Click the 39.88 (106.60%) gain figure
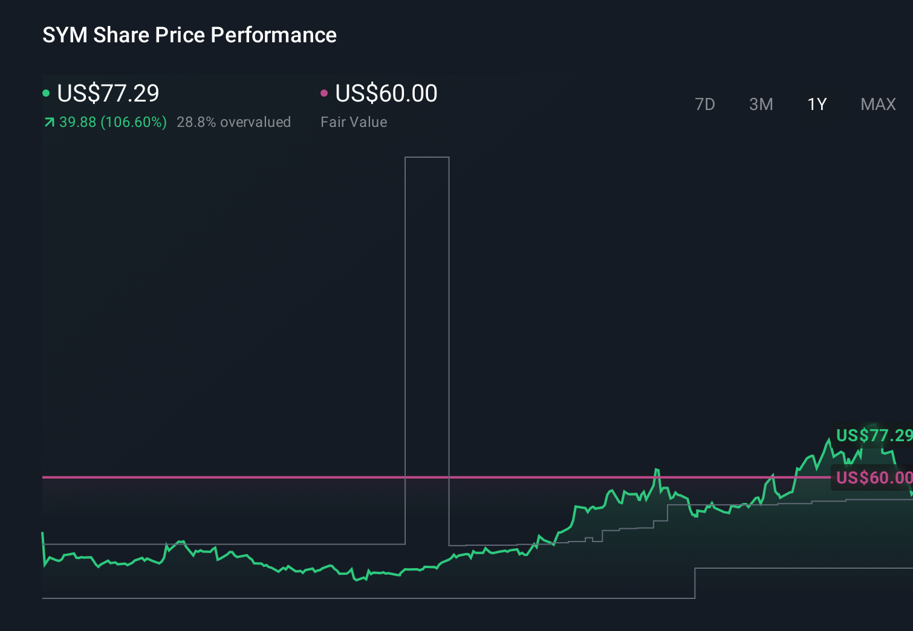This screenshot has height=631, width=913. [x=112, y=121]
